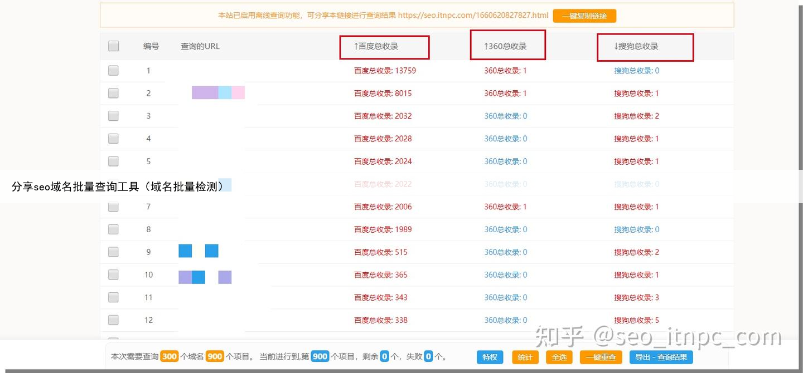Sort by ↑360总收录 column header
Image resolution: width=803 pixels, height=373 pixels.
(x=505, y=46)
